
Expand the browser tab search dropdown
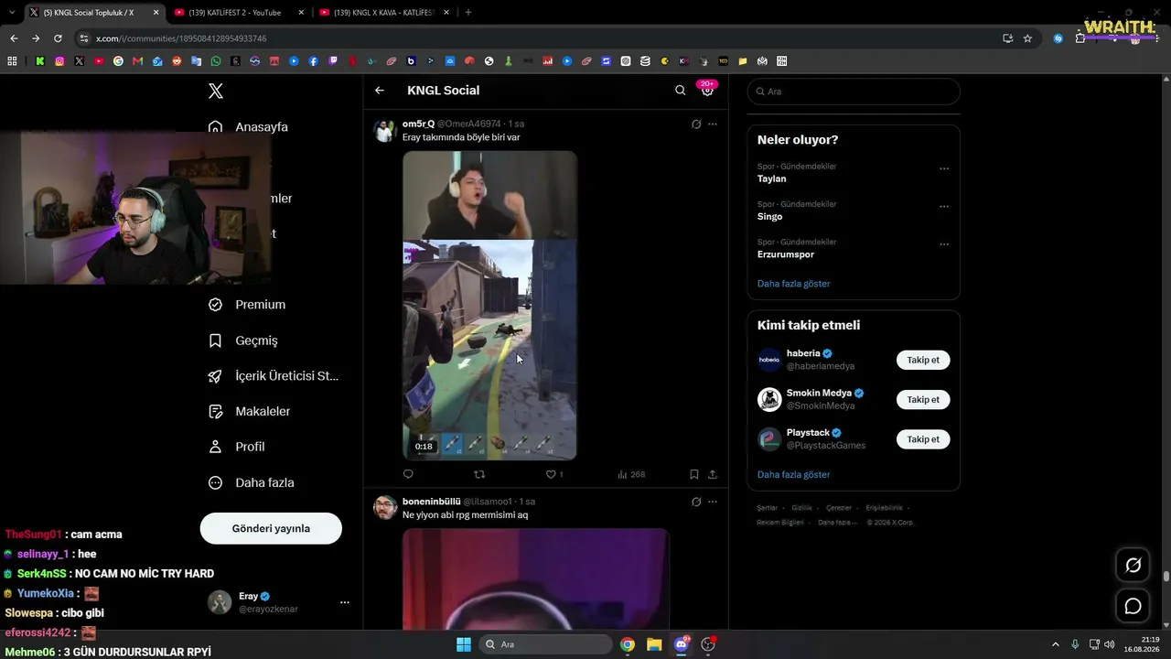click(x=11, y=12)
